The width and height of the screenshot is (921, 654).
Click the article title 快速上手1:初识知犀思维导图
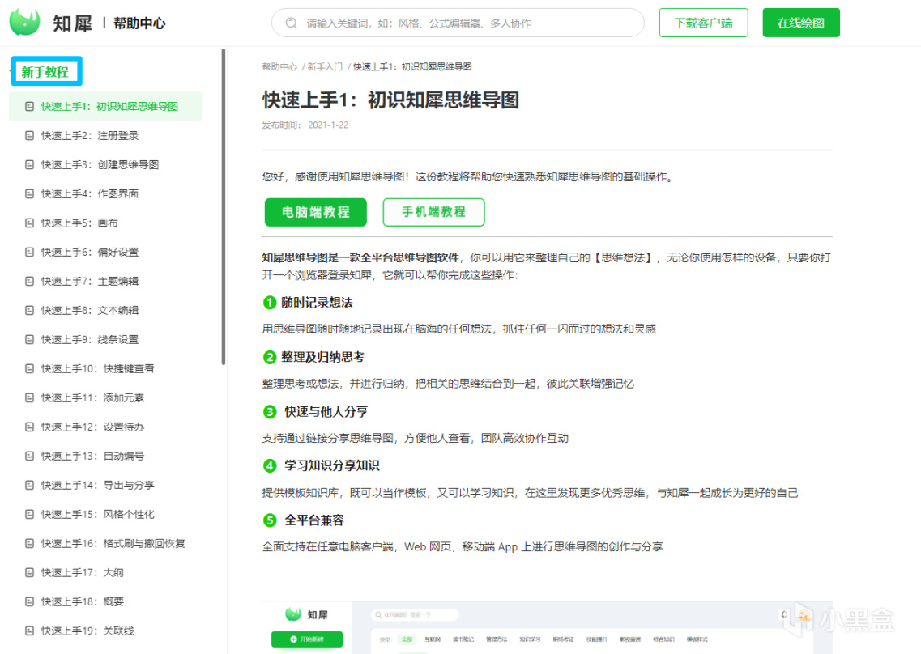click(390, 100)
